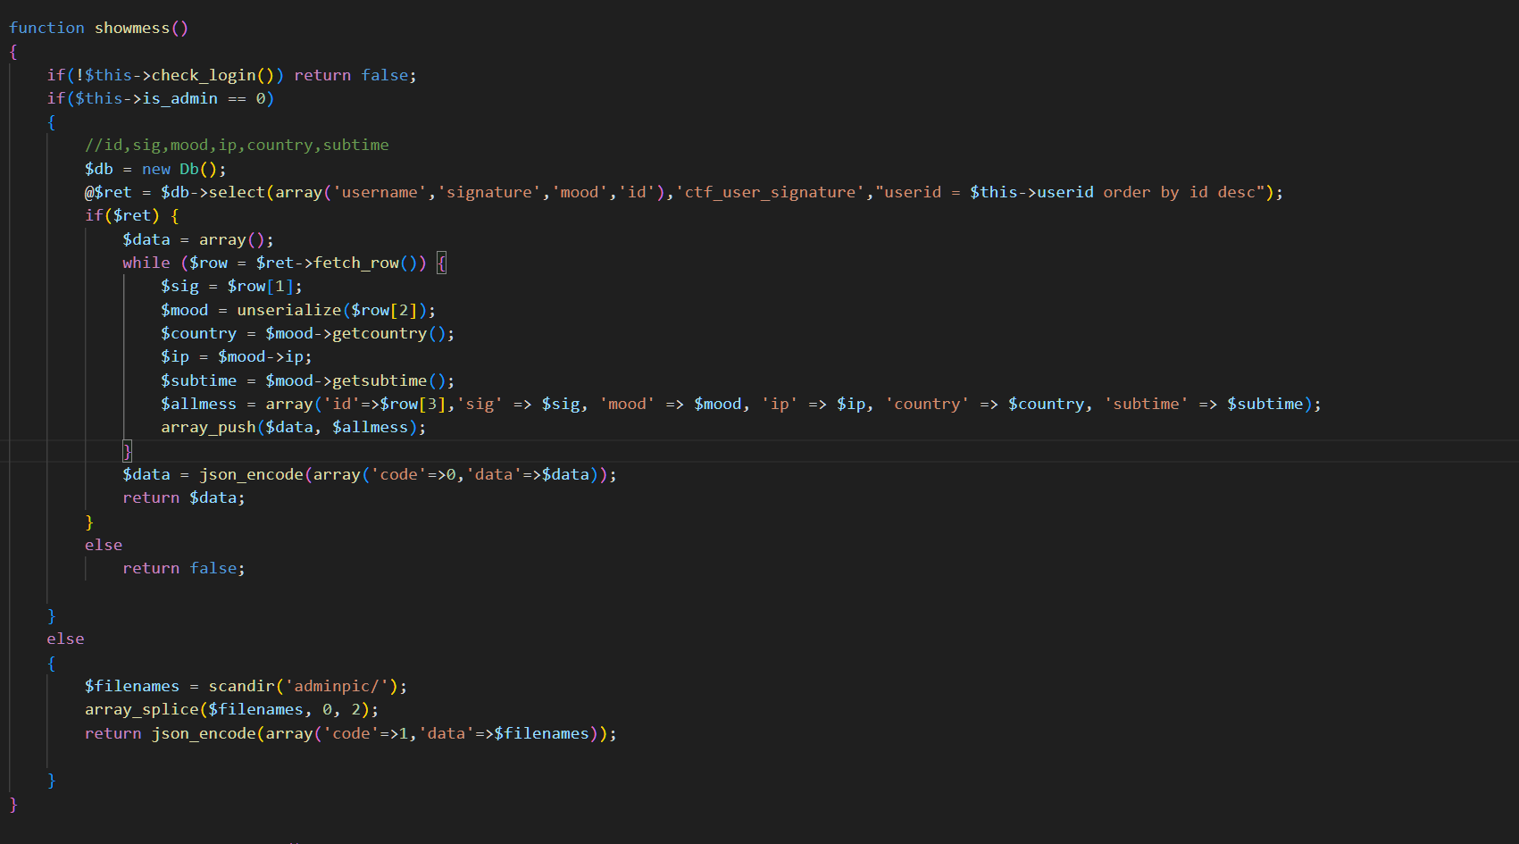Viewport: 1519px width, 844px height.
Task: Click the 'adminpic/' string literal
Action: point(341,686)
